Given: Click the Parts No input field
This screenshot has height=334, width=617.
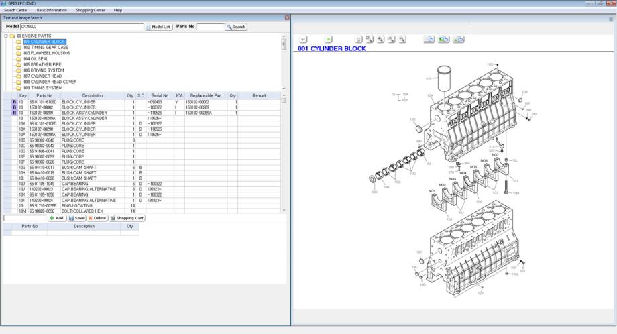Looking at the screenshot, I should click(211, 27).
